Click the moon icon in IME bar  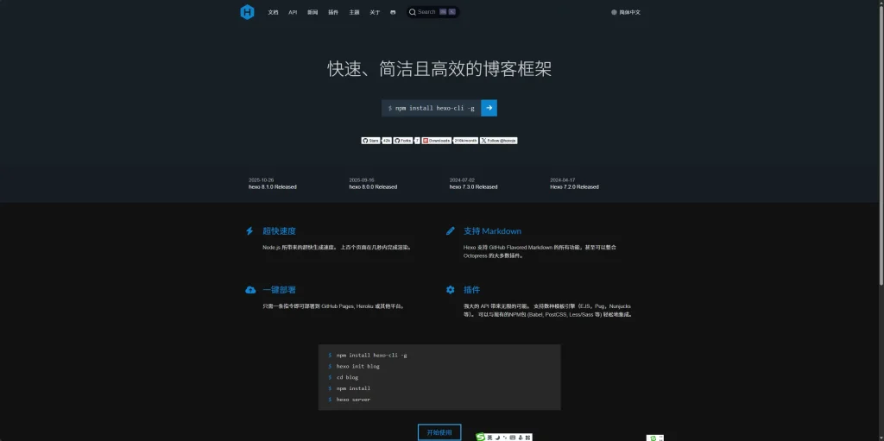click(498, 438)
